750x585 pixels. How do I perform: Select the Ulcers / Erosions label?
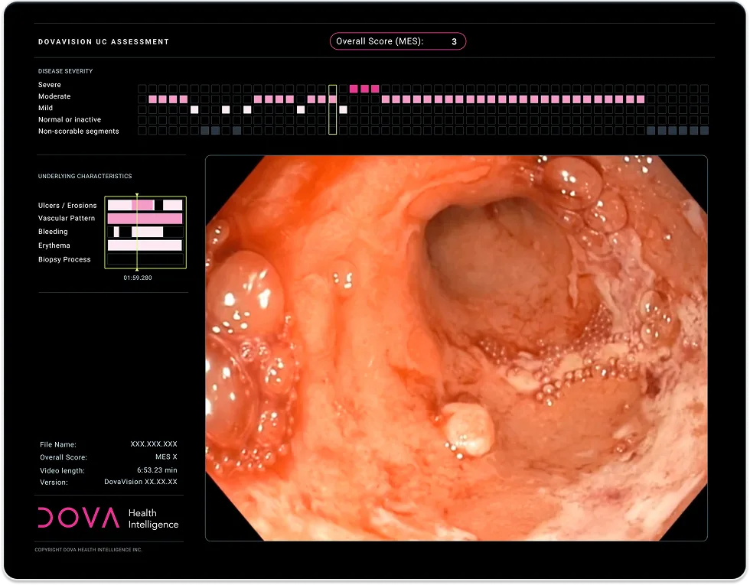[x=67, y=206]
